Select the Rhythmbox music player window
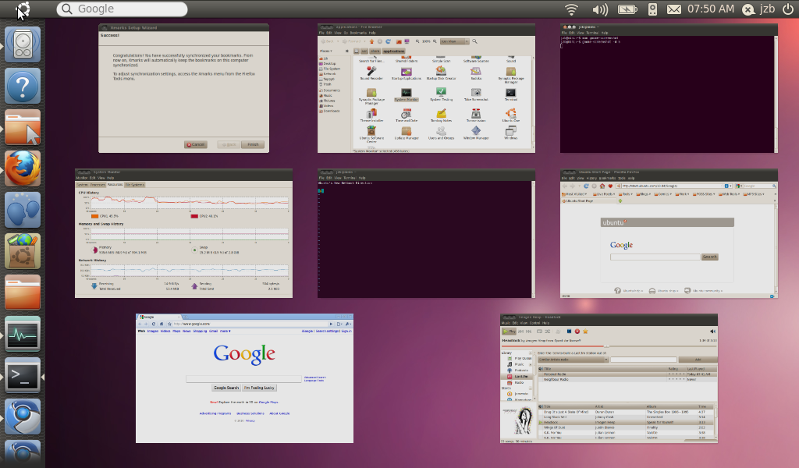This screenshot has width=799, height=468. 609,378
